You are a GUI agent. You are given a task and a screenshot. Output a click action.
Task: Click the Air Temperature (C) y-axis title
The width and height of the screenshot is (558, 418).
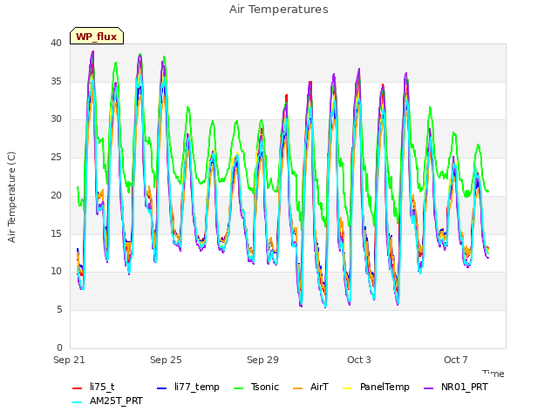coord(11,198)
